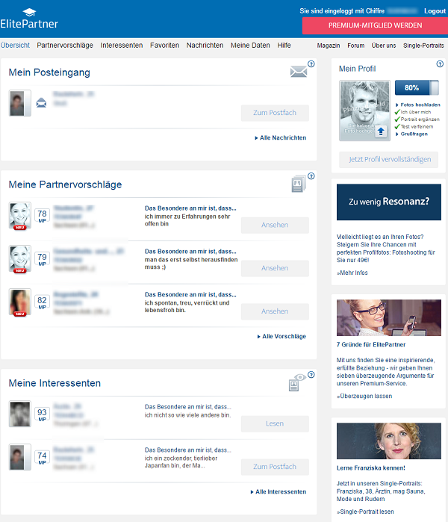This screenshot has height=522, width=448.
Task: Click the photo of the 93 MP interested user
Action: 20,414
